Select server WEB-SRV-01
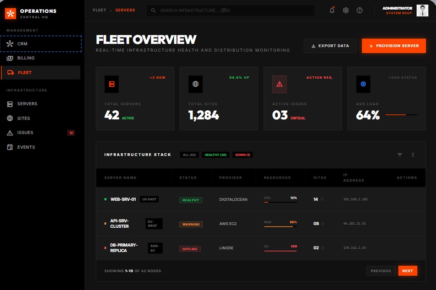436x290 pixels. click(x=123, y=199)
